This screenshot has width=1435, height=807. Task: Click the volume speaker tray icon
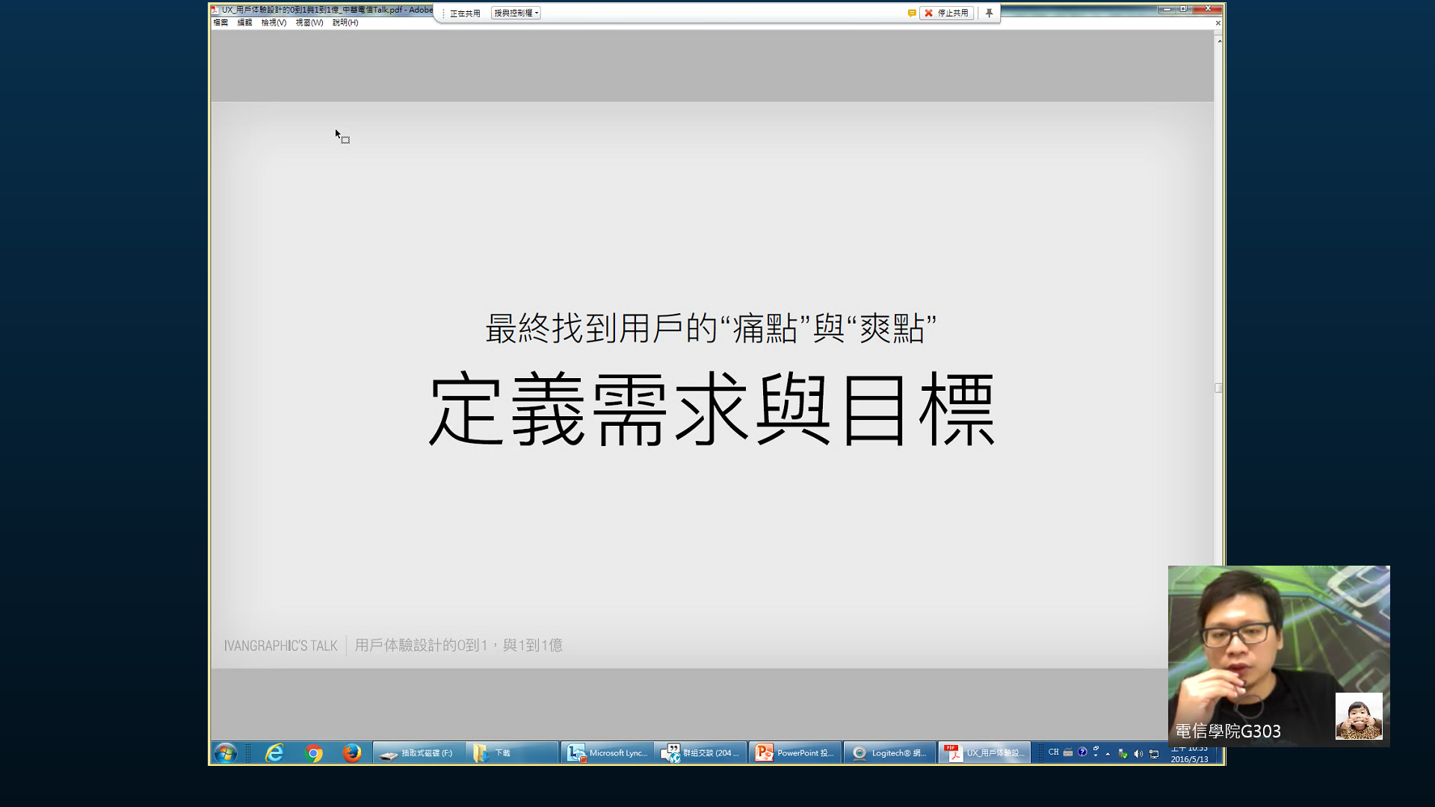click(x=1138, y=754)
